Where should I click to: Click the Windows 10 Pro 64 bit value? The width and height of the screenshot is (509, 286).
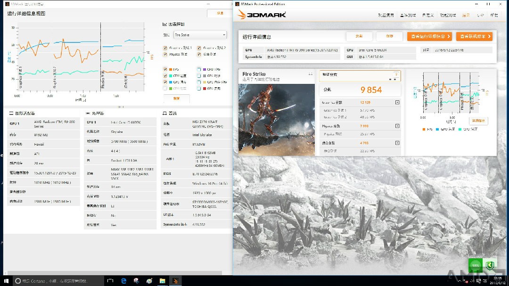[x=210, y=183]
